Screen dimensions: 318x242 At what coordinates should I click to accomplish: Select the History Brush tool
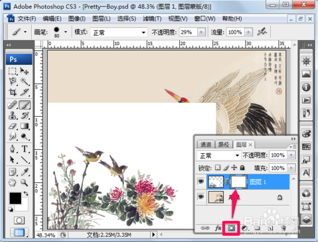25,116
